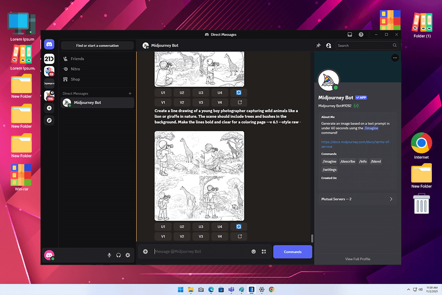Toggle the user profile panel icon
The image size is (442, 295).
329,46
